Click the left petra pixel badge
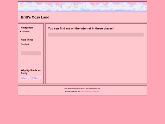165x124 pixels. pos(25,78)
